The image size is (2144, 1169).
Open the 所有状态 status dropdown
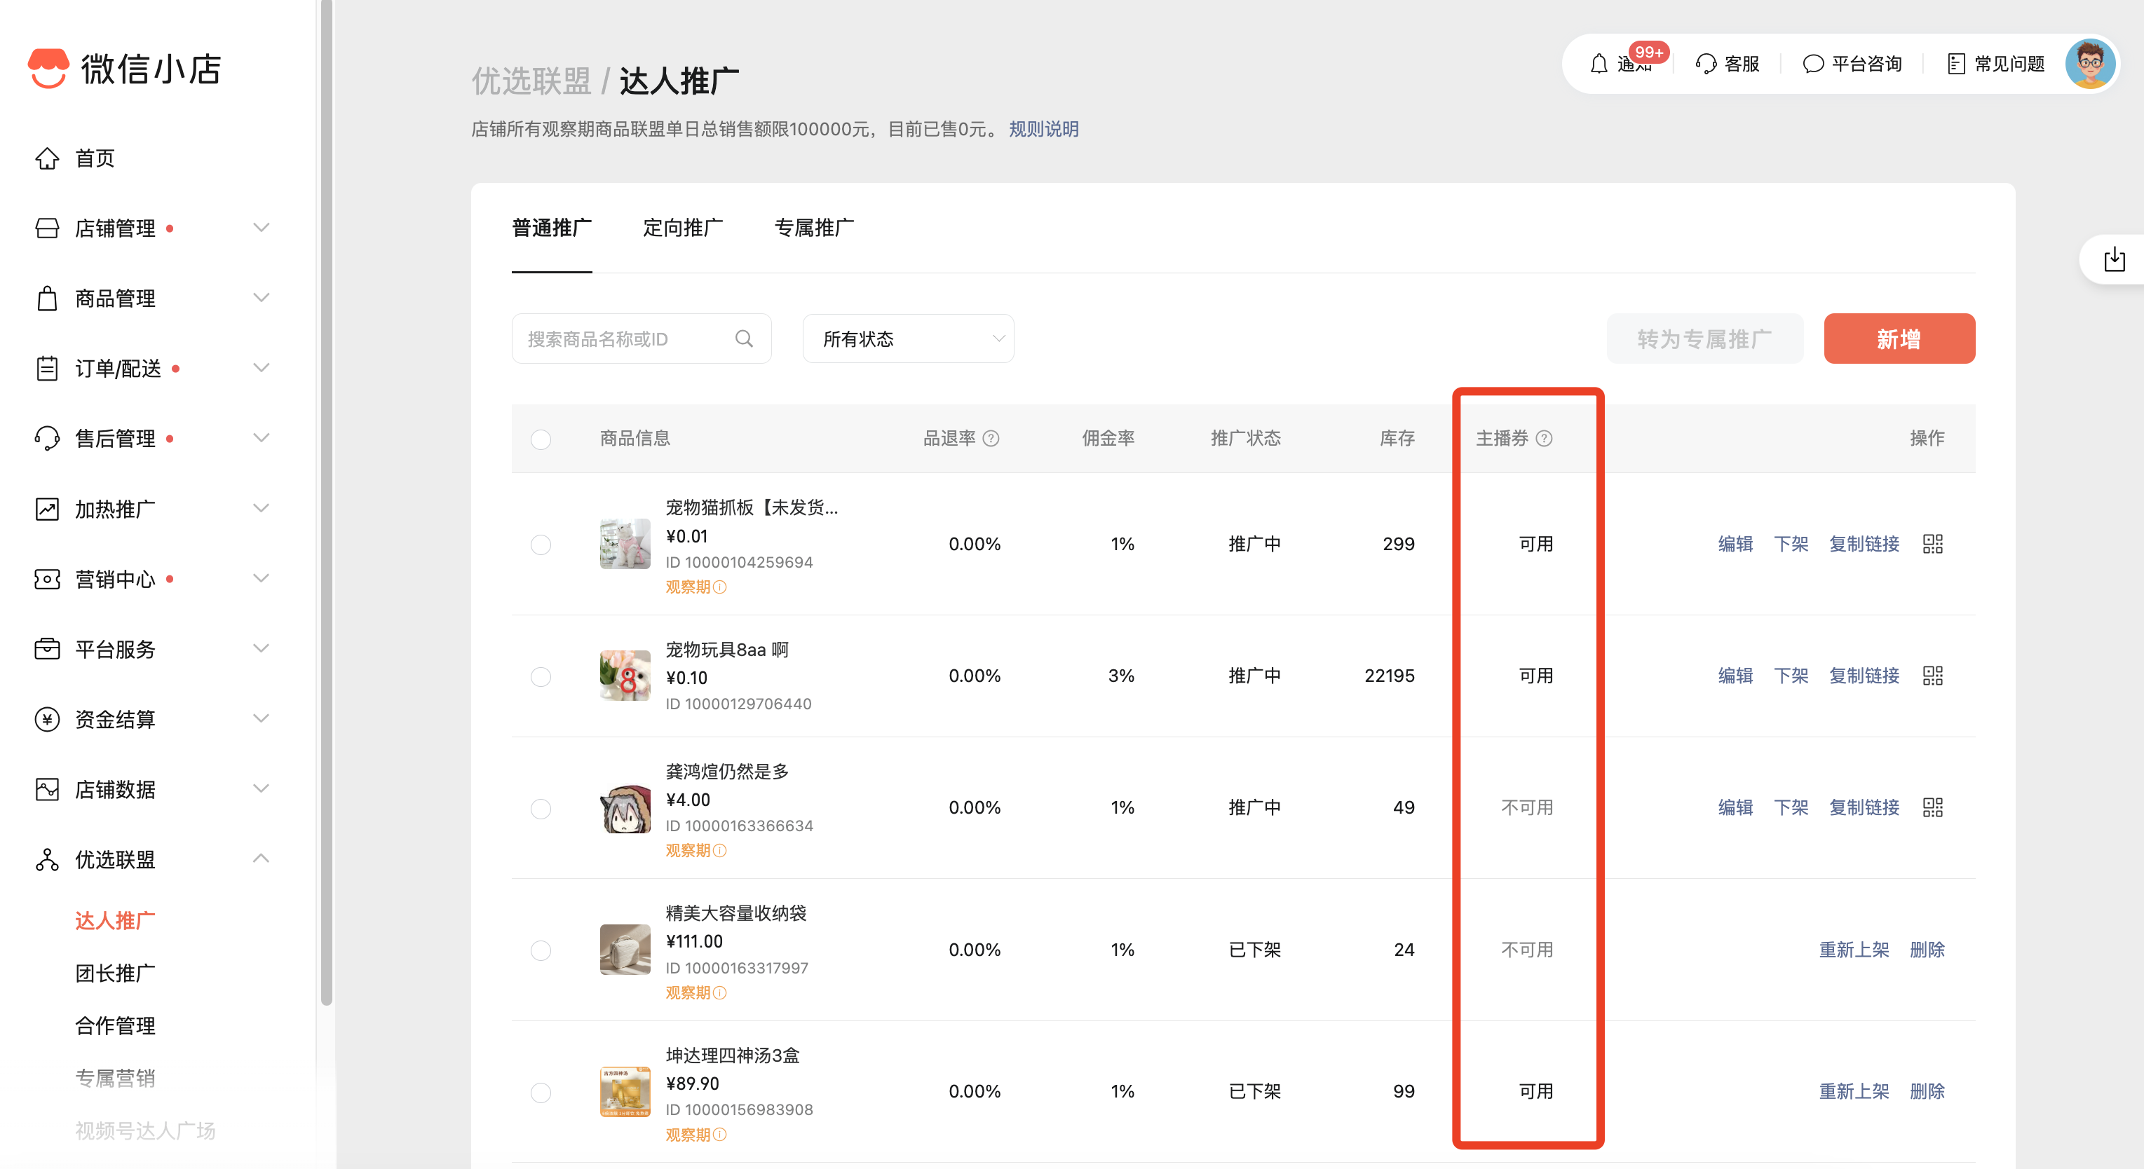[908, 339]
